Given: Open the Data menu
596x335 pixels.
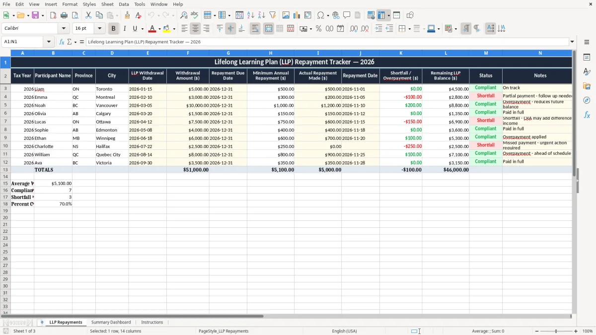Looking at the screenshot, I should (x=124, y=4).
